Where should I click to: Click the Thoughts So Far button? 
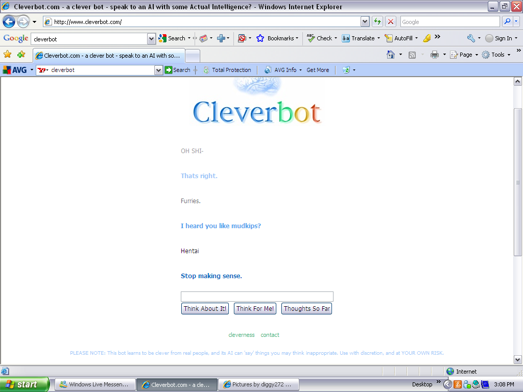(306, 308)
